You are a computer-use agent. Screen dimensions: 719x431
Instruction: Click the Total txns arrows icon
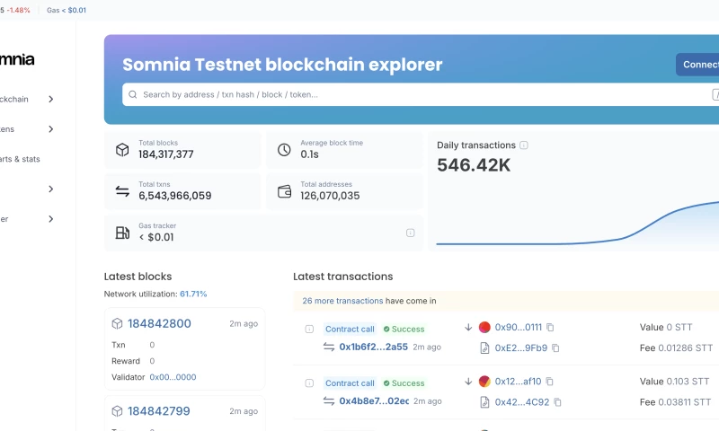[122, 191]
